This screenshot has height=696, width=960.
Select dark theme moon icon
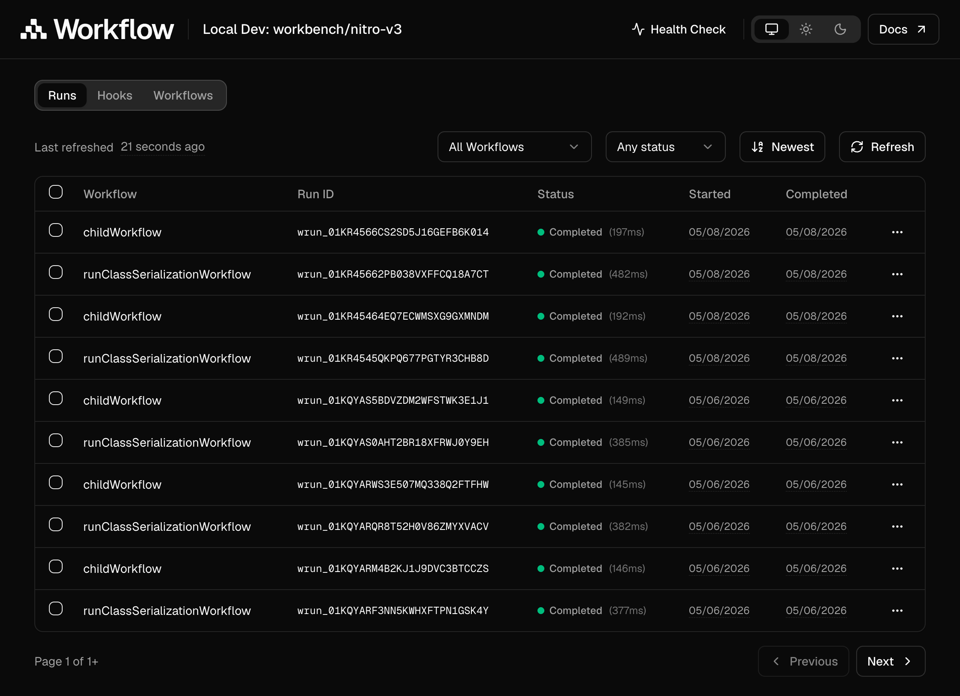click(x=840, y=29)
